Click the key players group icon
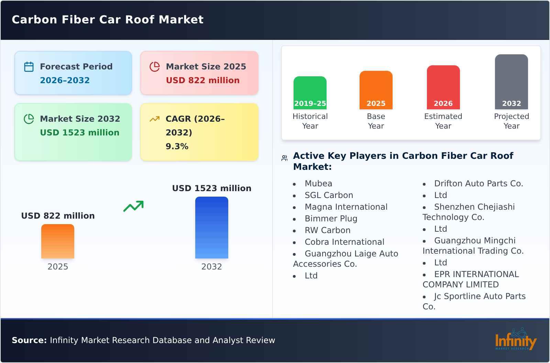550x363 pixels. coord(284,157)
